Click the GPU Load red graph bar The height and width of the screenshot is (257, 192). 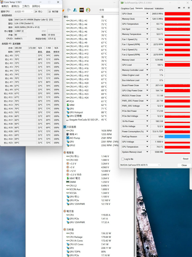[177, 65]
